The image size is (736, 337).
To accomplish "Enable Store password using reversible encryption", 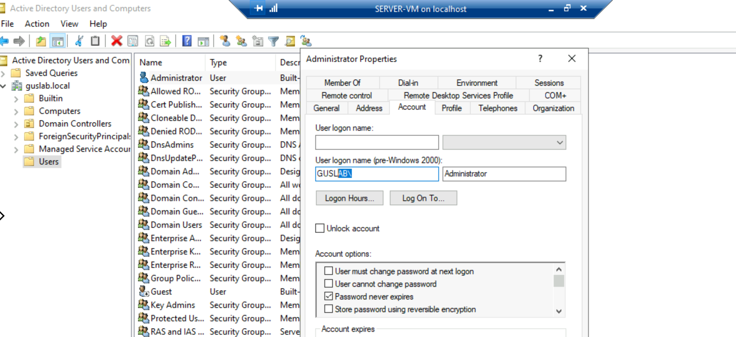I will [x=329, y=309].
